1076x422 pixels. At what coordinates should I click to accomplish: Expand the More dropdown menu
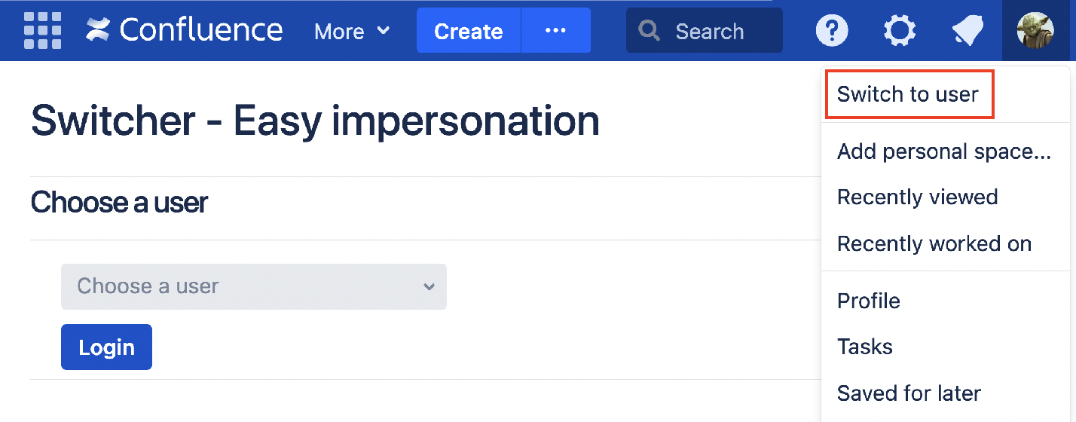pos(352,31)
